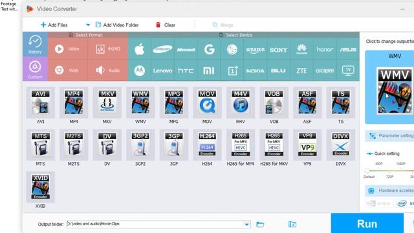
Task: Open the Web format category
Action: pos(67,71)
